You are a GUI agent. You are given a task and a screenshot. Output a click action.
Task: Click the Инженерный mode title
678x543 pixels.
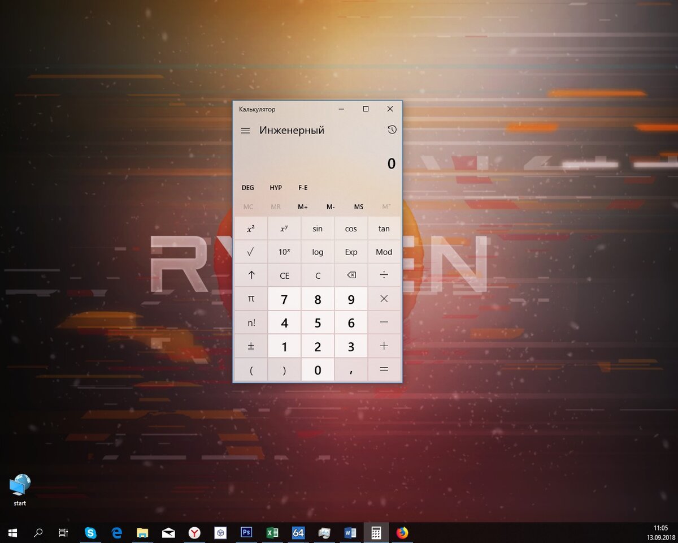[292, 131]
